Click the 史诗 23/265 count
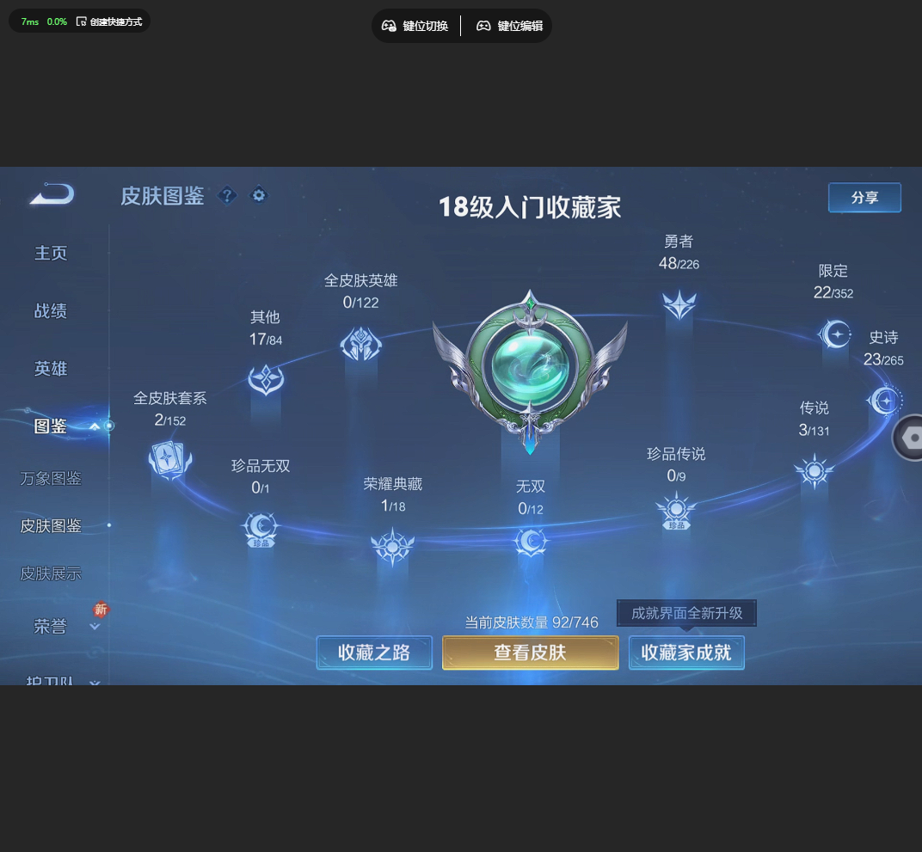The image size is (922, 852). [x=884, y=359]
